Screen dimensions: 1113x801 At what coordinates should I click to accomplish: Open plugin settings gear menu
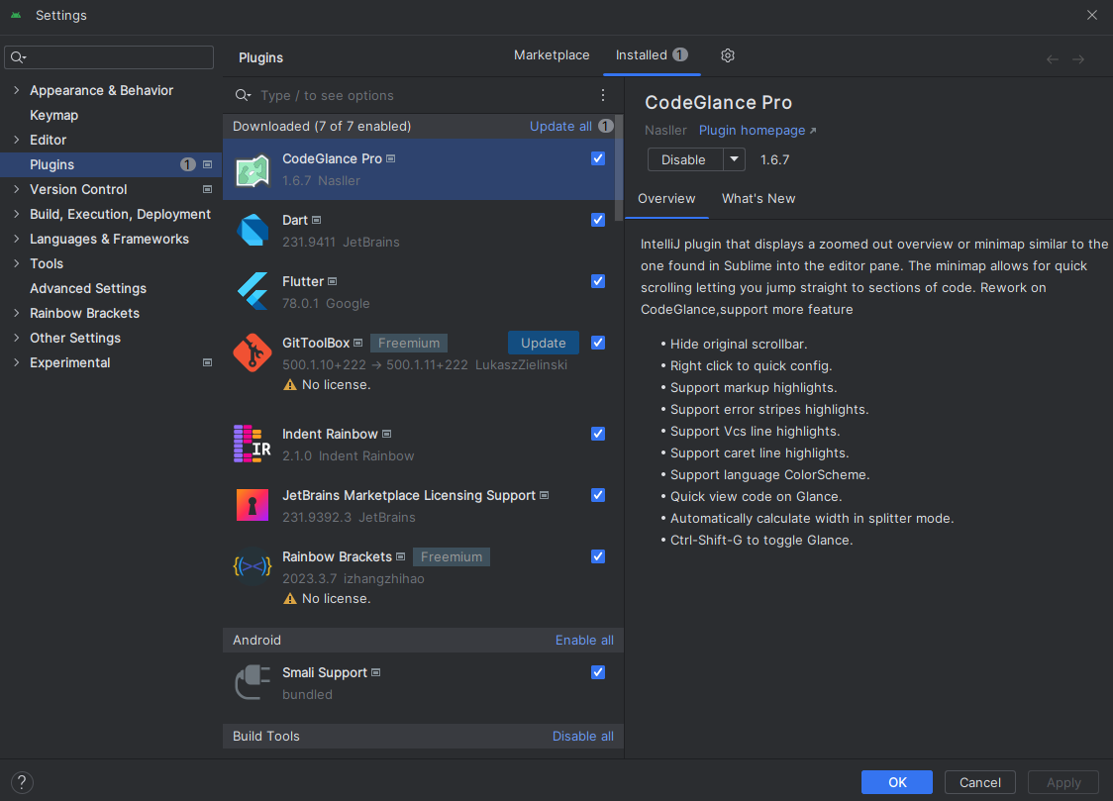point(728,55)
